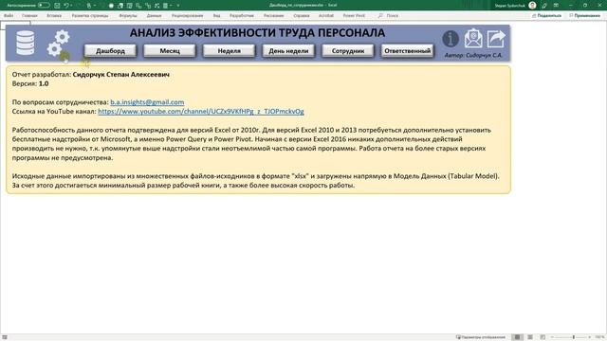Open ribbon display options icon
The image size is (607, 341).
click(x=556, y=6)
